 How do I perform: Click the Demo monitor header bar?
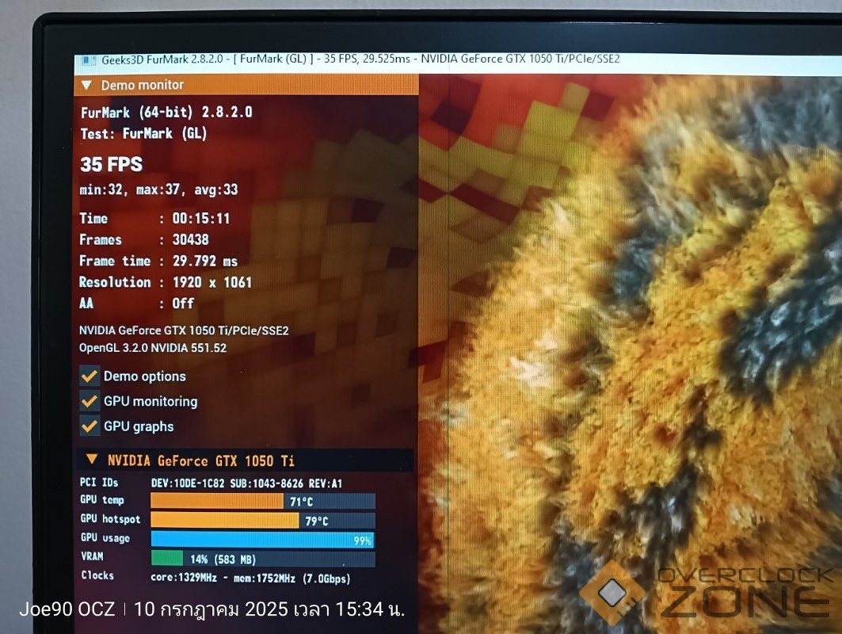246,85
